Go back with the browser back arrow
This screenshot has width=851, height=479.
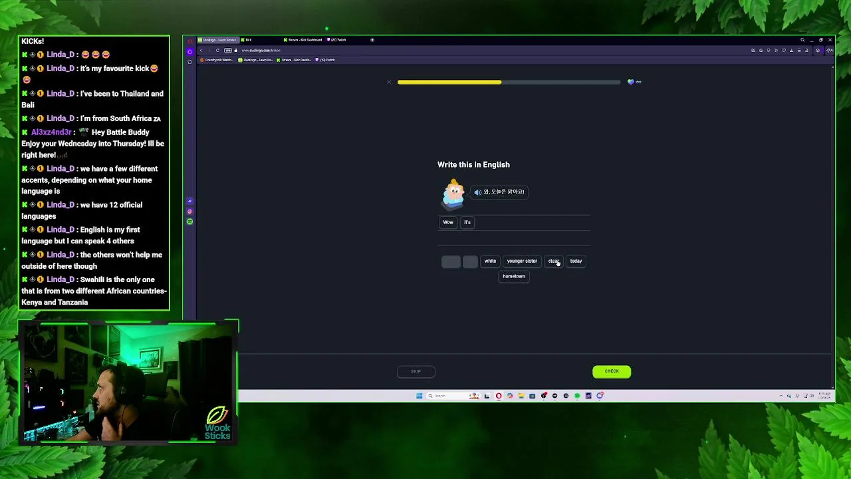(x=201, y=51)
